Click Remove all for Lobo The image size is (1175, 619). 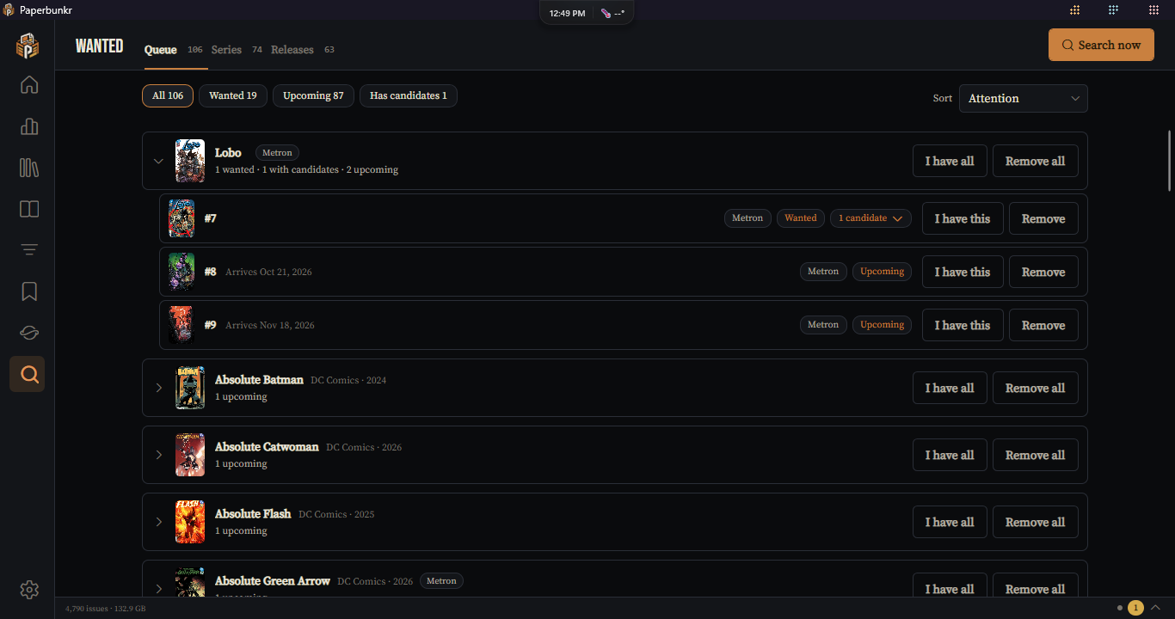(1036, 161)
